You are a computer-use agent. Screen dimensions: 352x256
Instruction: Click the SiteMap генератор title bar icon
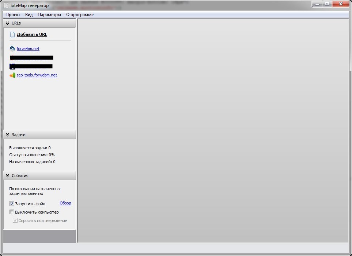(6, 5)
